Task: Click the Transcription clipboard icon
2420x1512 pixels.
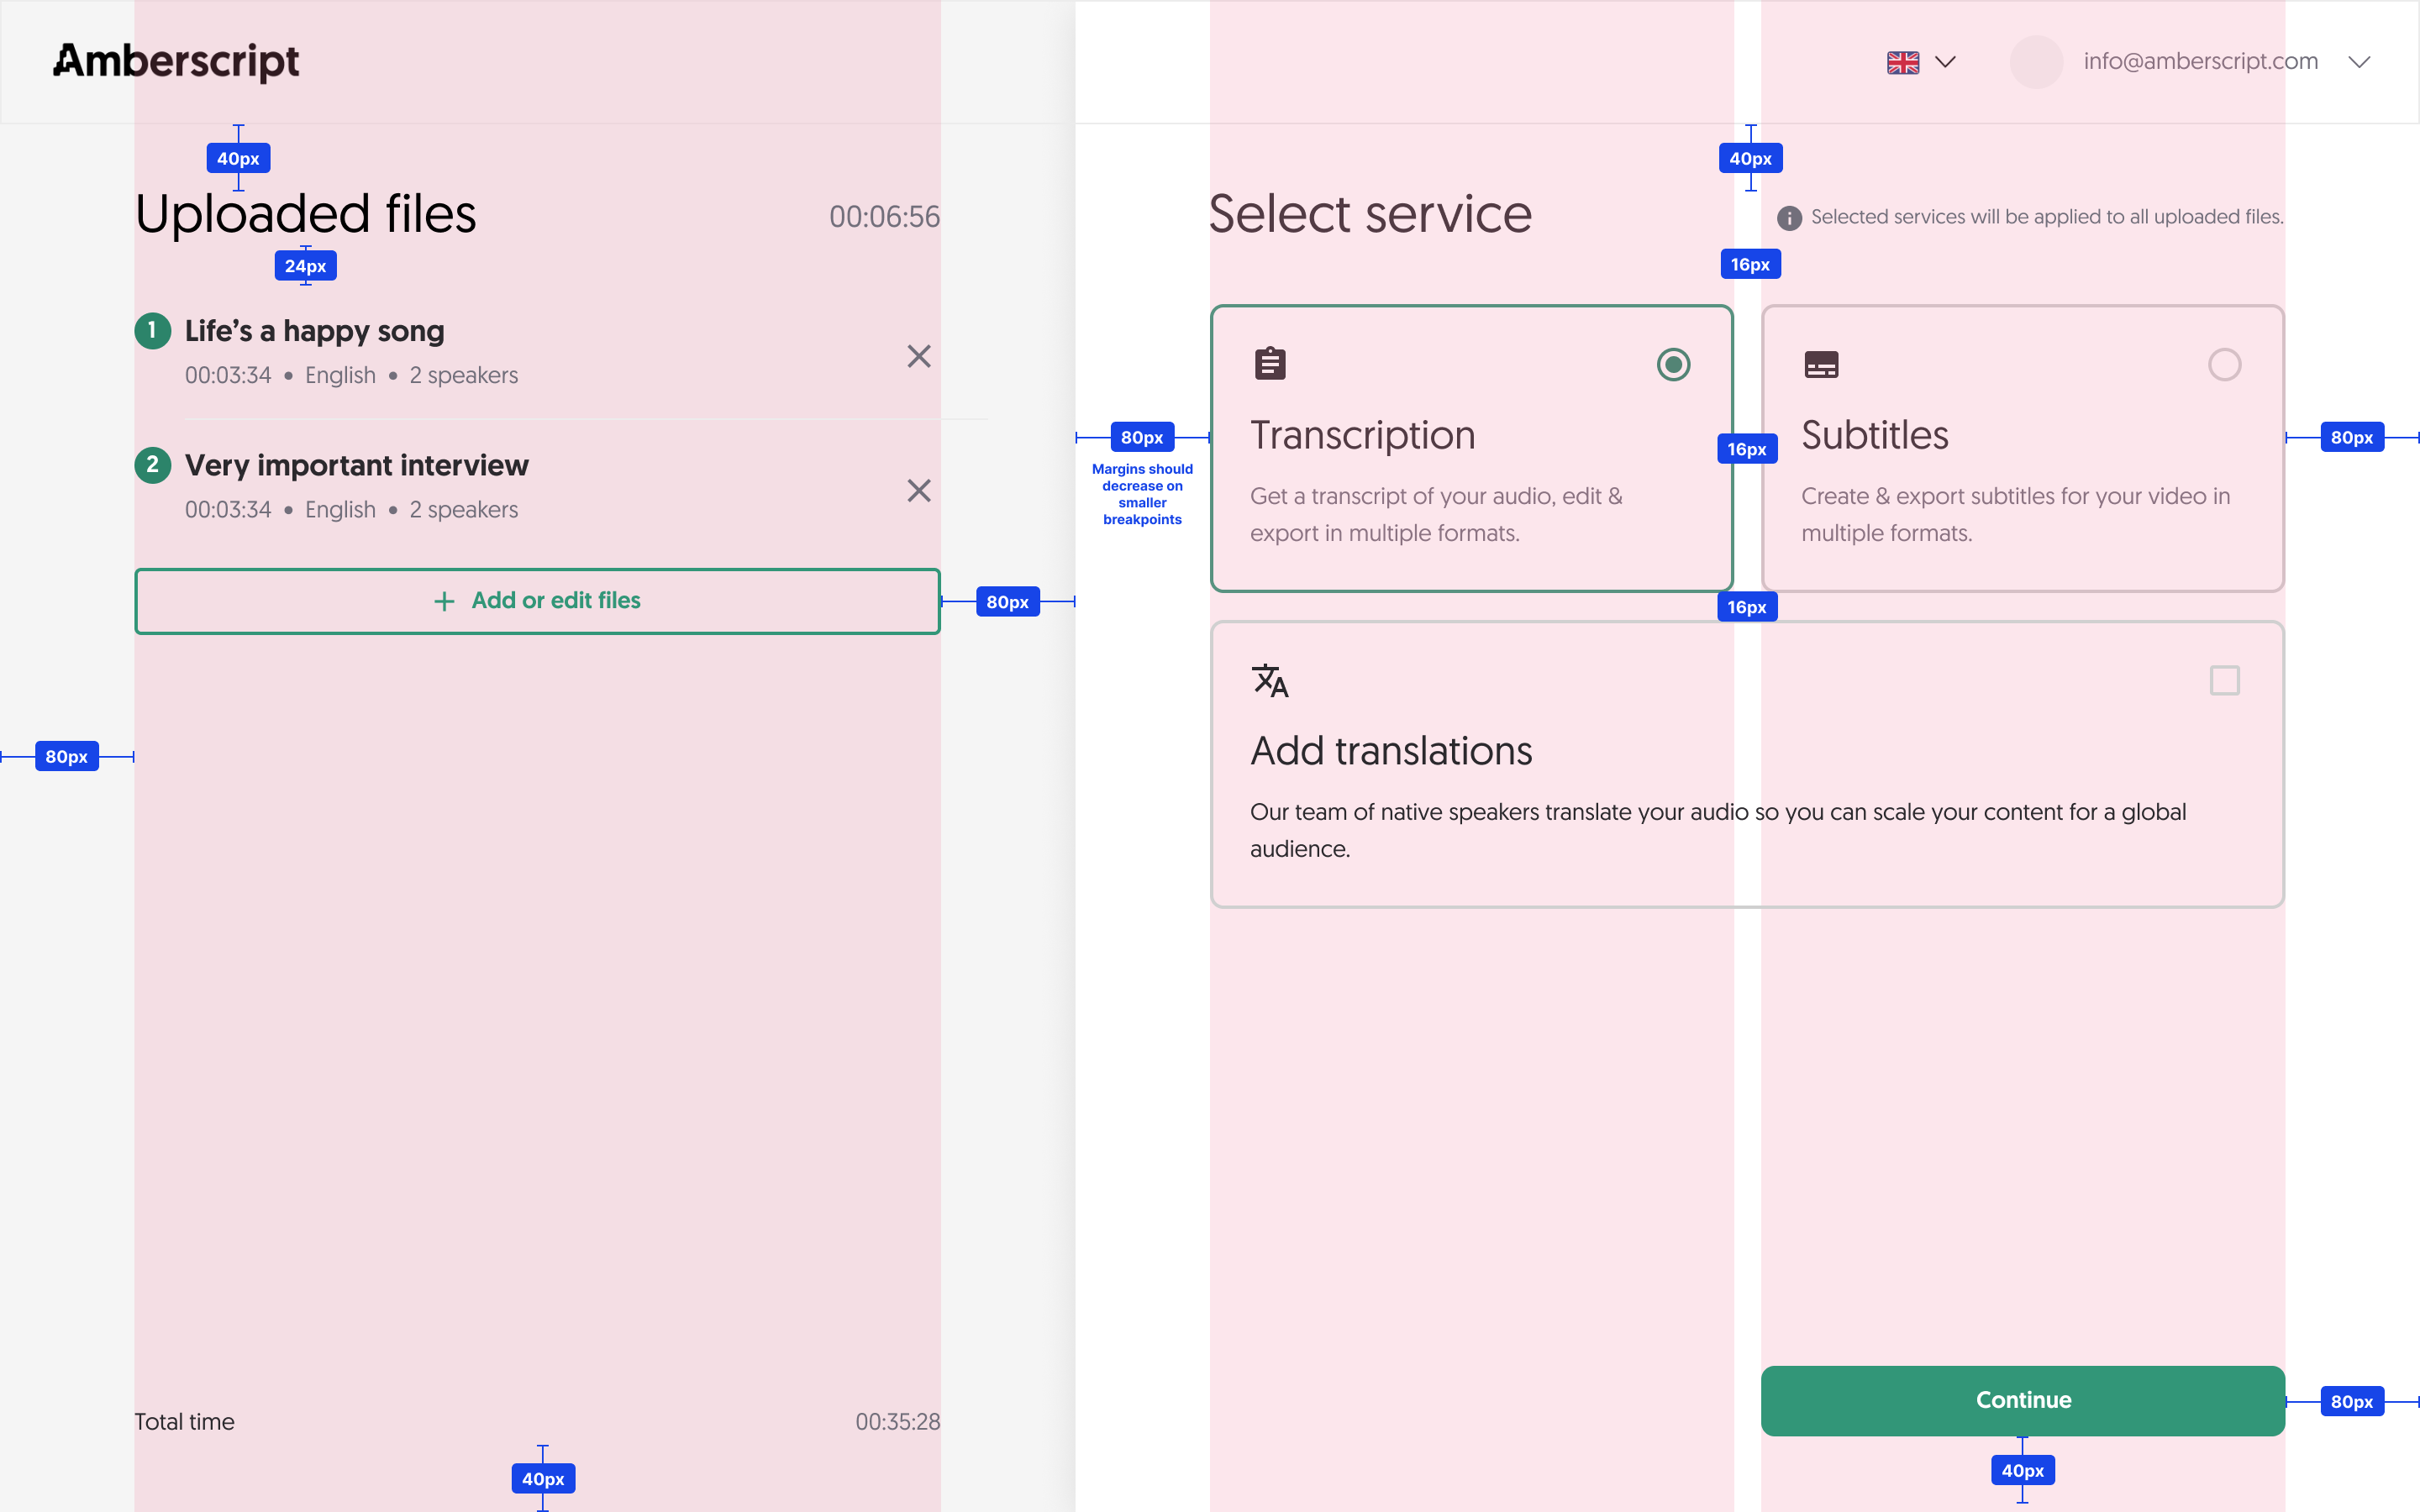Action: point(1270,363)
